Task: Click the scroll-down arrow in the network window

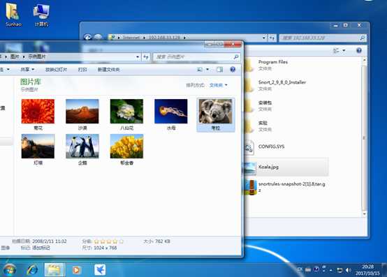Action: click(x=364, y=214)
